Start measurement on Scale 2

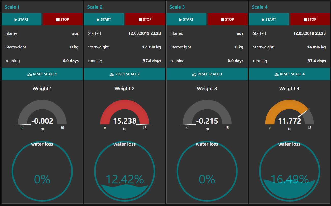104,19
